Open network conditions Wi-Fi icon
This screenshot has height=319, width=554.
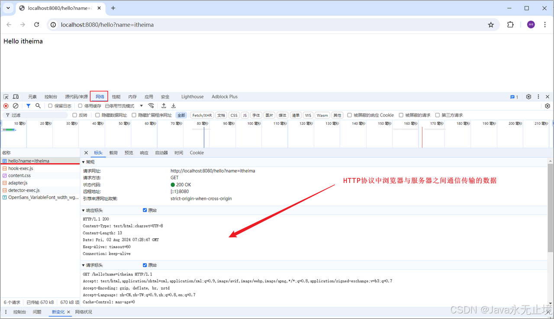coord(151,106)
